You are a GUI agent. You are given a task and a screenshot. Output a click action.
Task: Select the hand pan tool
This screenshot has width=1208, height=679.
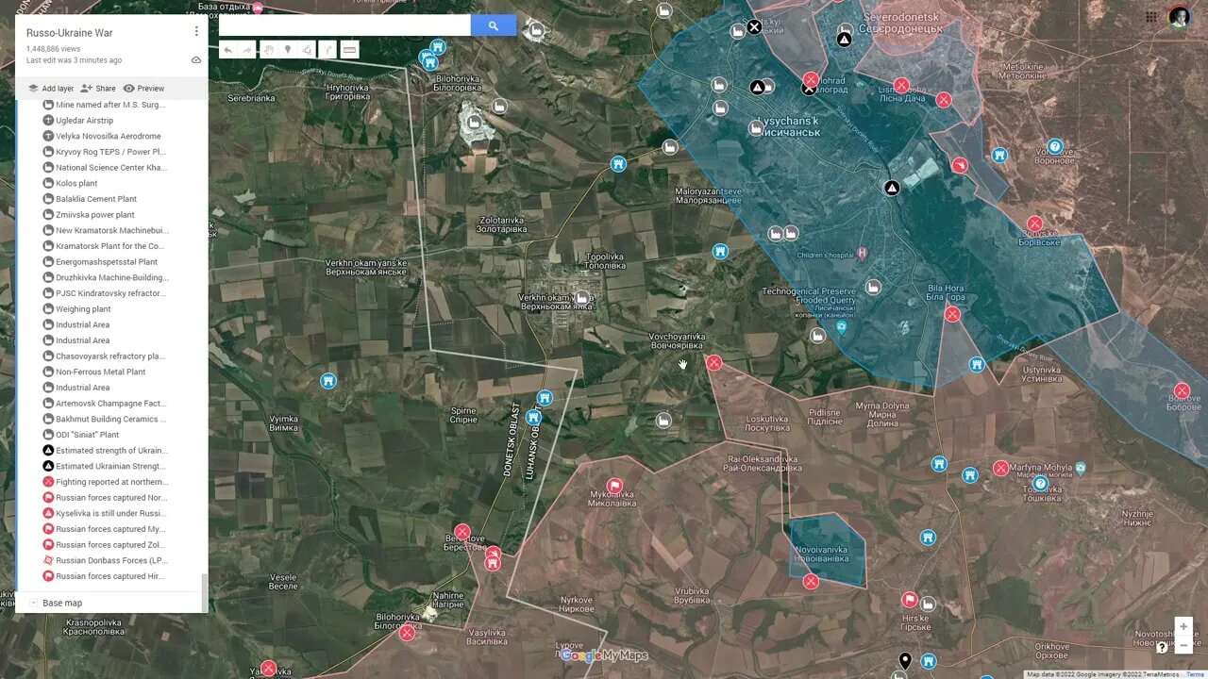[268, 50]
